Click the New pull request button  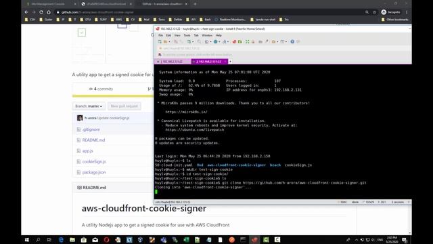pyautogui.click(x=124, y=106)
